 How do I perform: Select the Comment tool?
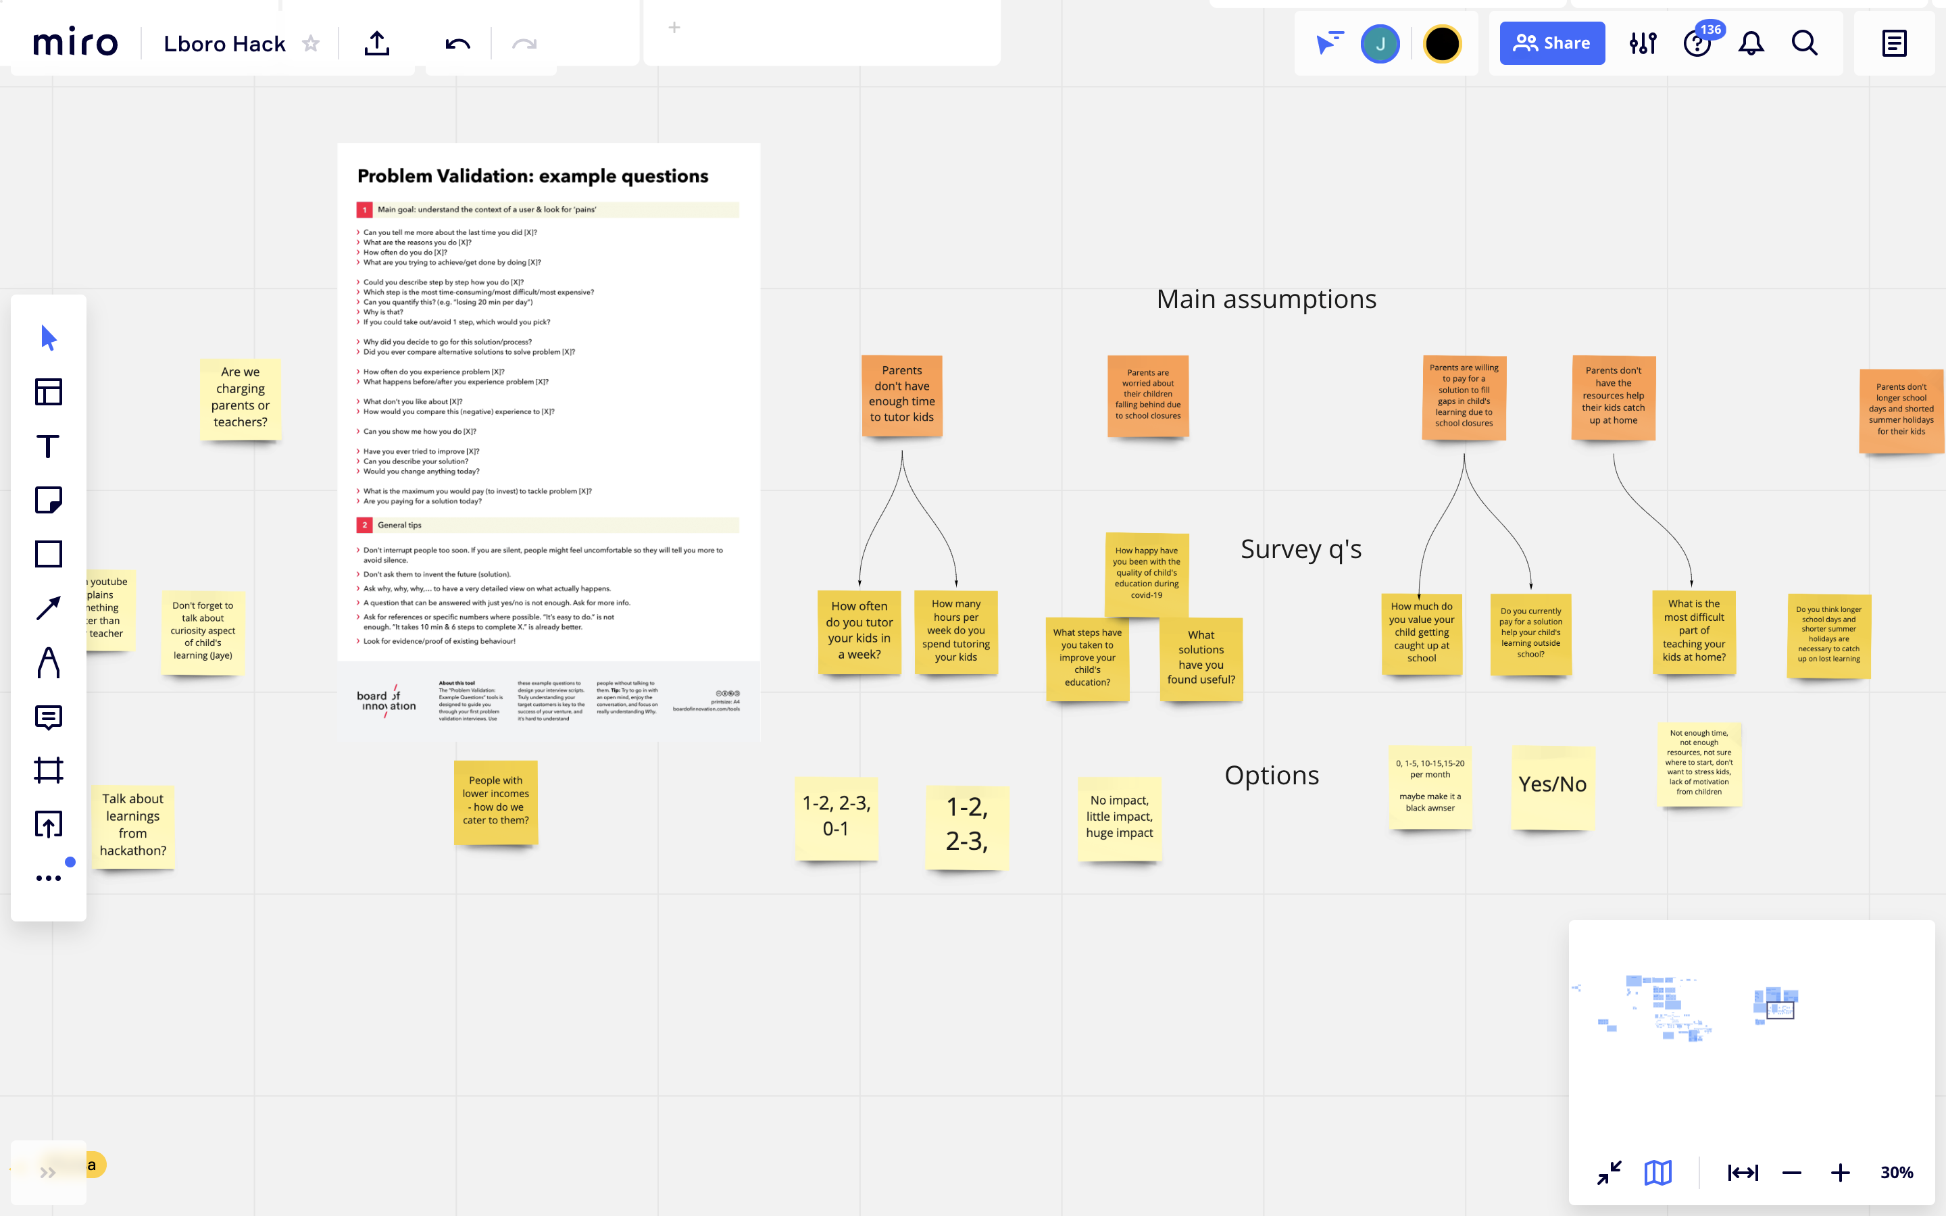[48, 717]
